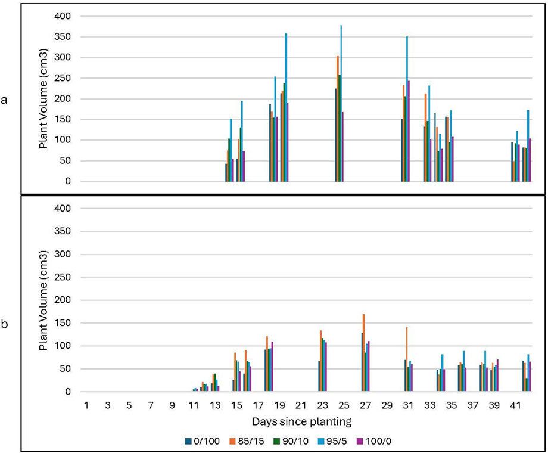Click the panel label 'b'
The image size is (548, 453).
point(5,325)
